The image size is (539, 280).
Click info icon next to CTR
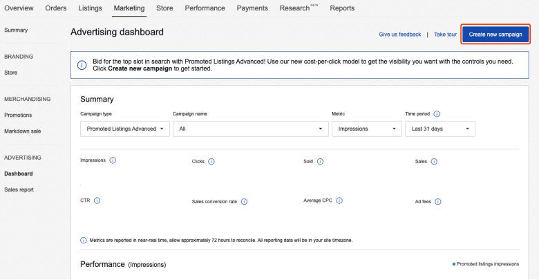coord(97,200)
